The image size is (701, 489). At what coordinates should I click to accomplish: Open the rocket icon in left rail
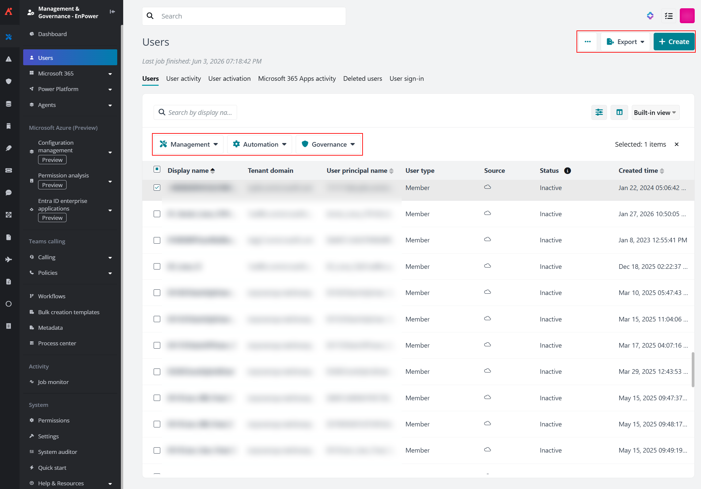(9, 148)
